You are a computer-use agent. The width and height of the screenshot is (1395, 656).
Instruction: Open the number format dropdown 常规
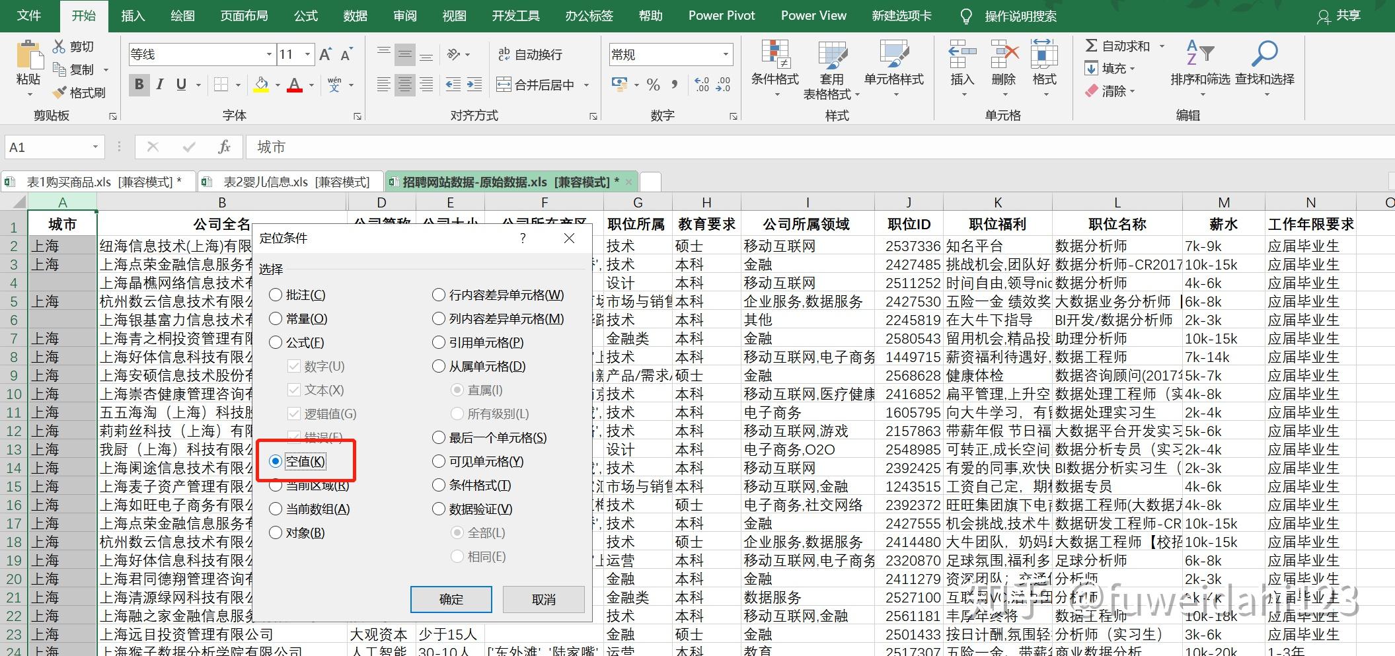point(726,54)
